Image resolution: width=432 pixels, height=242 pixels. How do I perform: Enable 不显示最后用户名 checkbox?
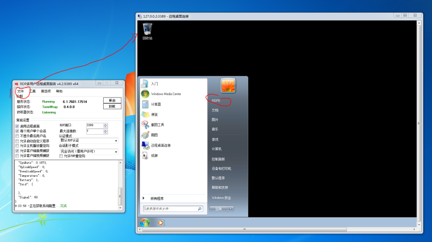(17, 136)
